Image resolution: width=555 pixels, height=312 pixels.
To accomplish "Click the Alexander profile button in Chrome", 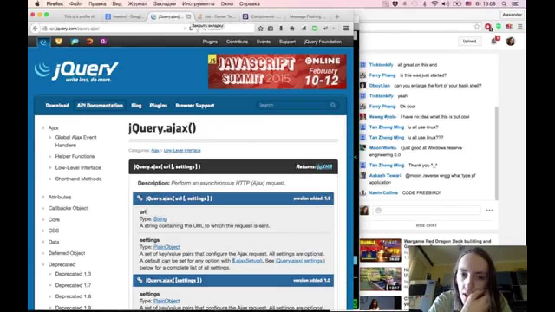I will pos(512,14).
